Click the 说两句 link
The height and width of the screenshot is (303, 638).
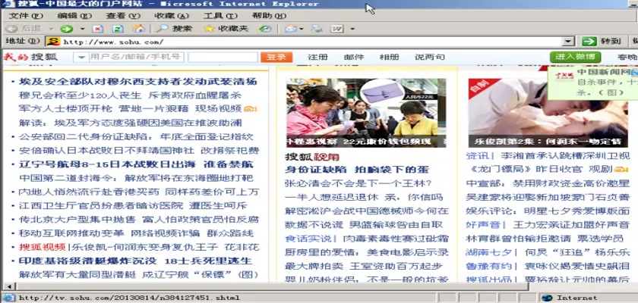(x=430, y=58)
